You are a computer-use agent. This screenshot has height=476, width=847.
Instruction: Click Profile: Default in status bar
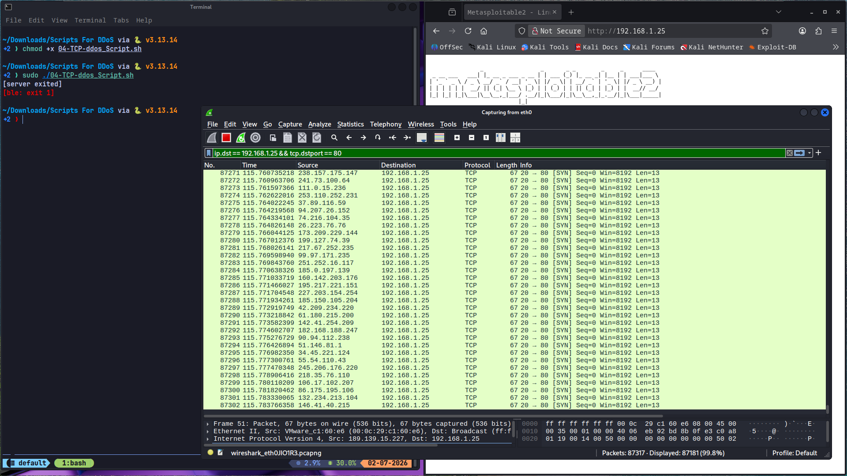pos(795,453)
